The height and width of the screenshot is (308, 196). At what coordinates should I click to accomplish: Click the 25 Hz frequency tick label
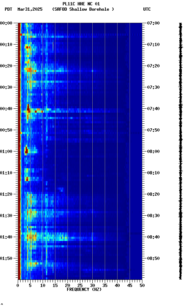coord(80,286)
